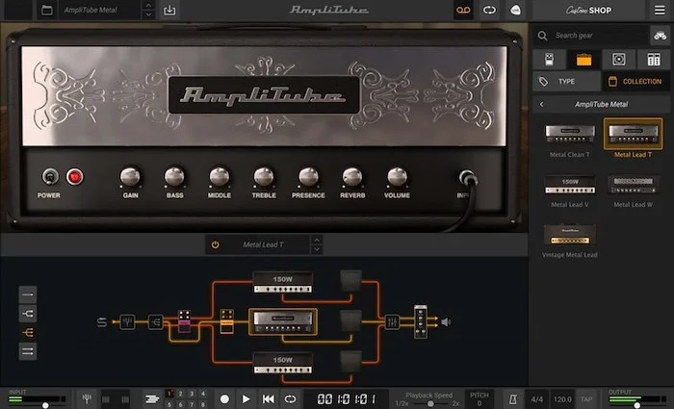This screenshot has width=674, height=409.
Task: Switch to TYPE filter tab
Action: tap(566, 81)
